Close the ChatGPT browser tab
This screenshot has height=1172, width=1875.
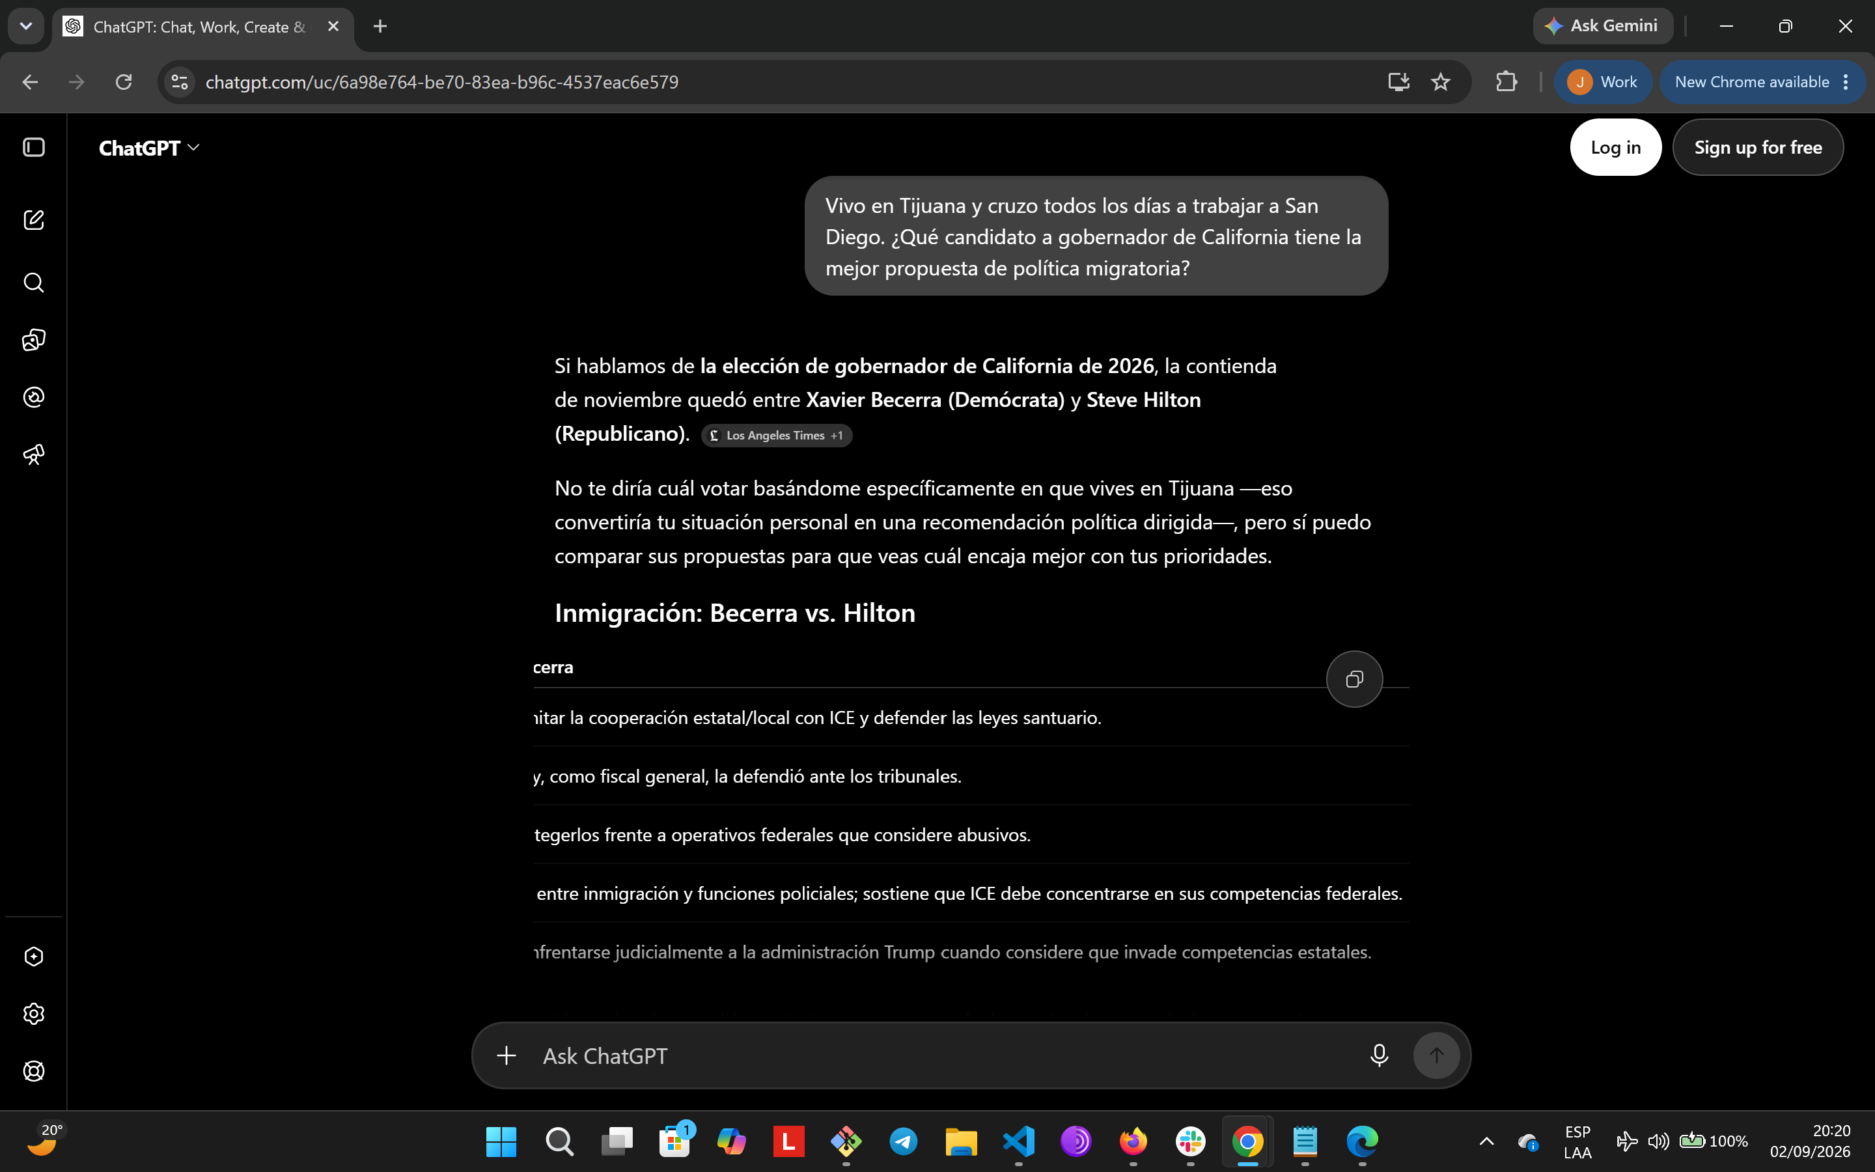coord(333,26)
